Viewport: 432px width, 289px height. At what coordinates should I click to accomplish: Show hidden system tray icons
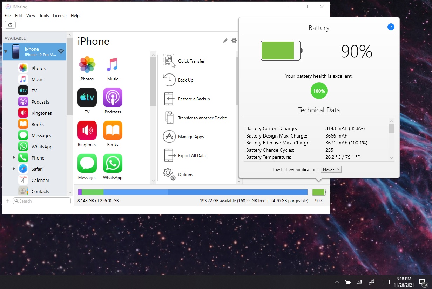click(337, 282)
